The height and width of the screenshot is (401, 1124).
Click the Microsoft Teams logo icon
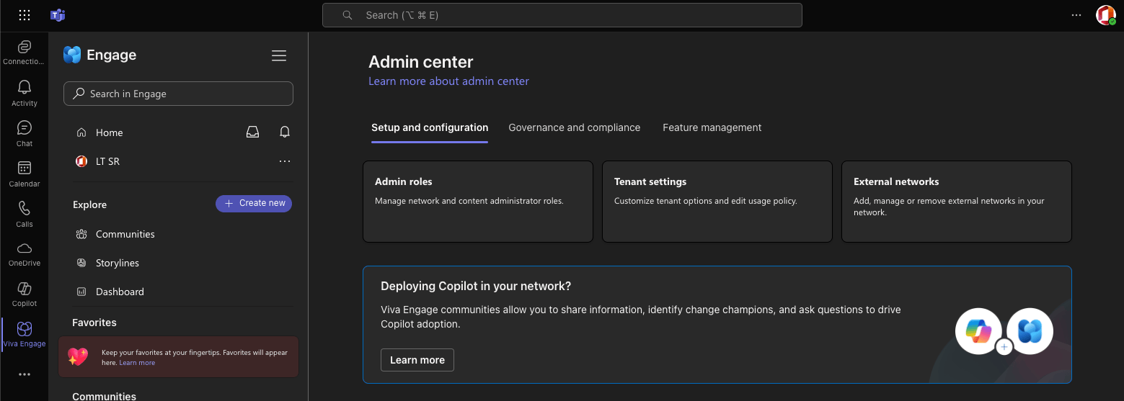pos(58,15)
